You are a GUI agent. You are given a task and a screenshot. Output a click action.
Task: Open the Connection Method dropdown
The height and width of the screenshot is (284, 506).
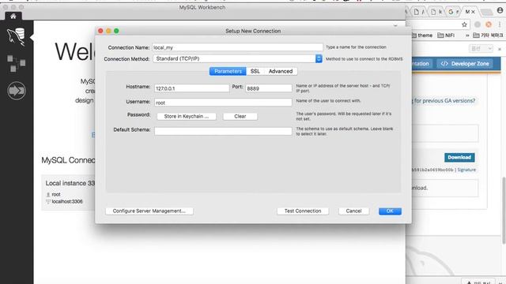(237, 58)
